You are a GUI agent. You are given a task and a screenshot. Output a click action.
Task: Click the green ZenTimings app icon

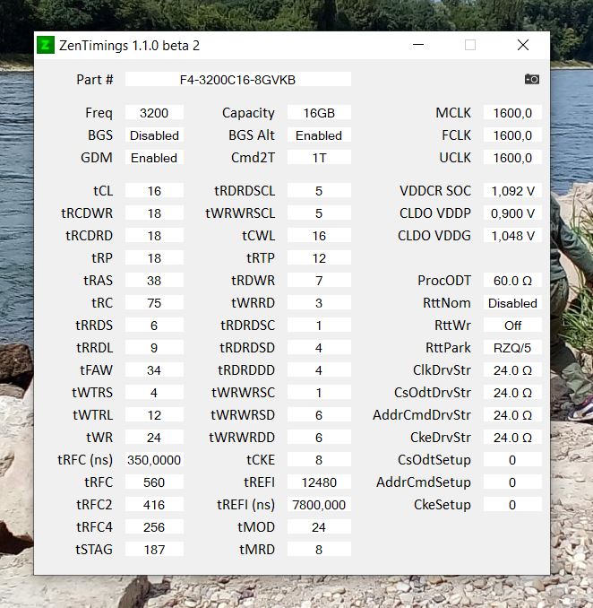pos(46,46)
